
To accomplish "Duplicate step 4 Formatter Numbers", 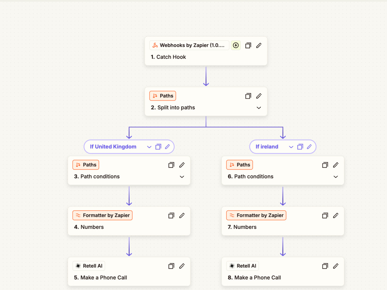I will (x=171, y=215).
